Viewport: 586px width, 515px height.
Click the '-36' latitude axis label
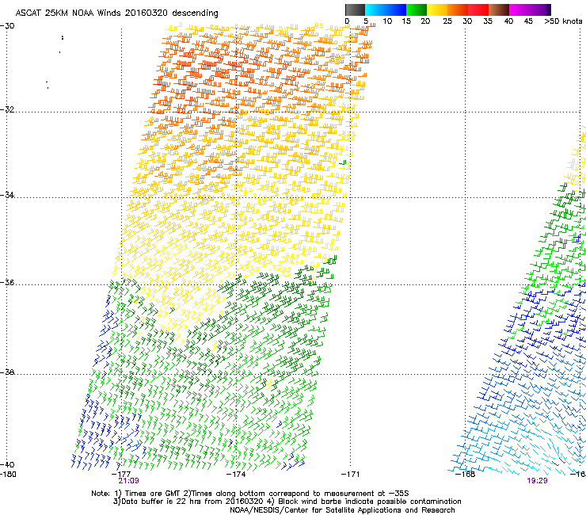[7, 282]
